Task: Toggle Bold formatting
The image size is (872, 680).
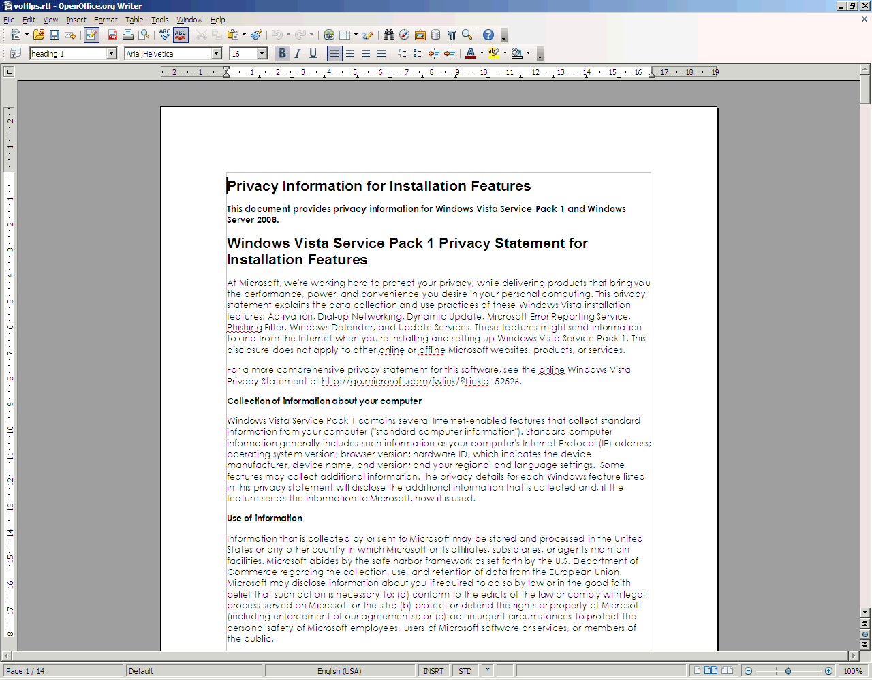Action: (x=282, y=53)
